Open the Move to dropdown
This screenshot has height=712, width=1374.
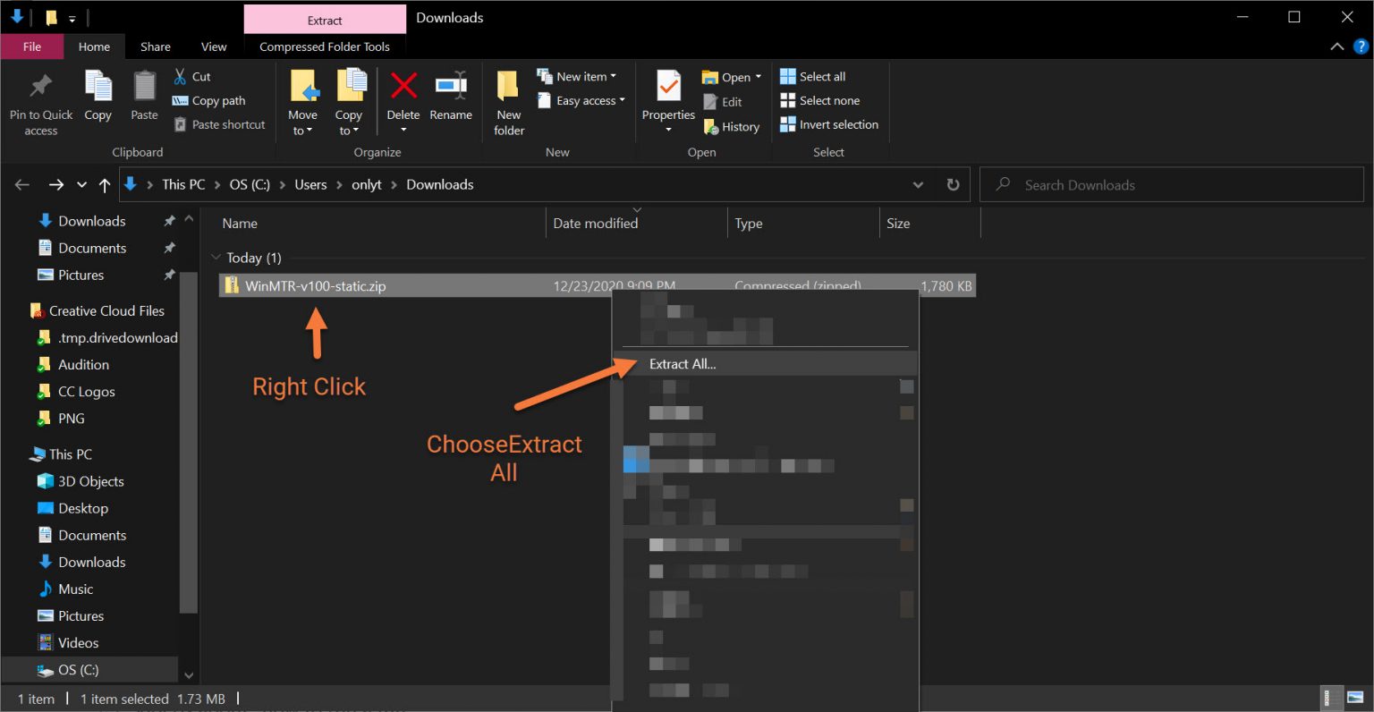pos(303,100)
